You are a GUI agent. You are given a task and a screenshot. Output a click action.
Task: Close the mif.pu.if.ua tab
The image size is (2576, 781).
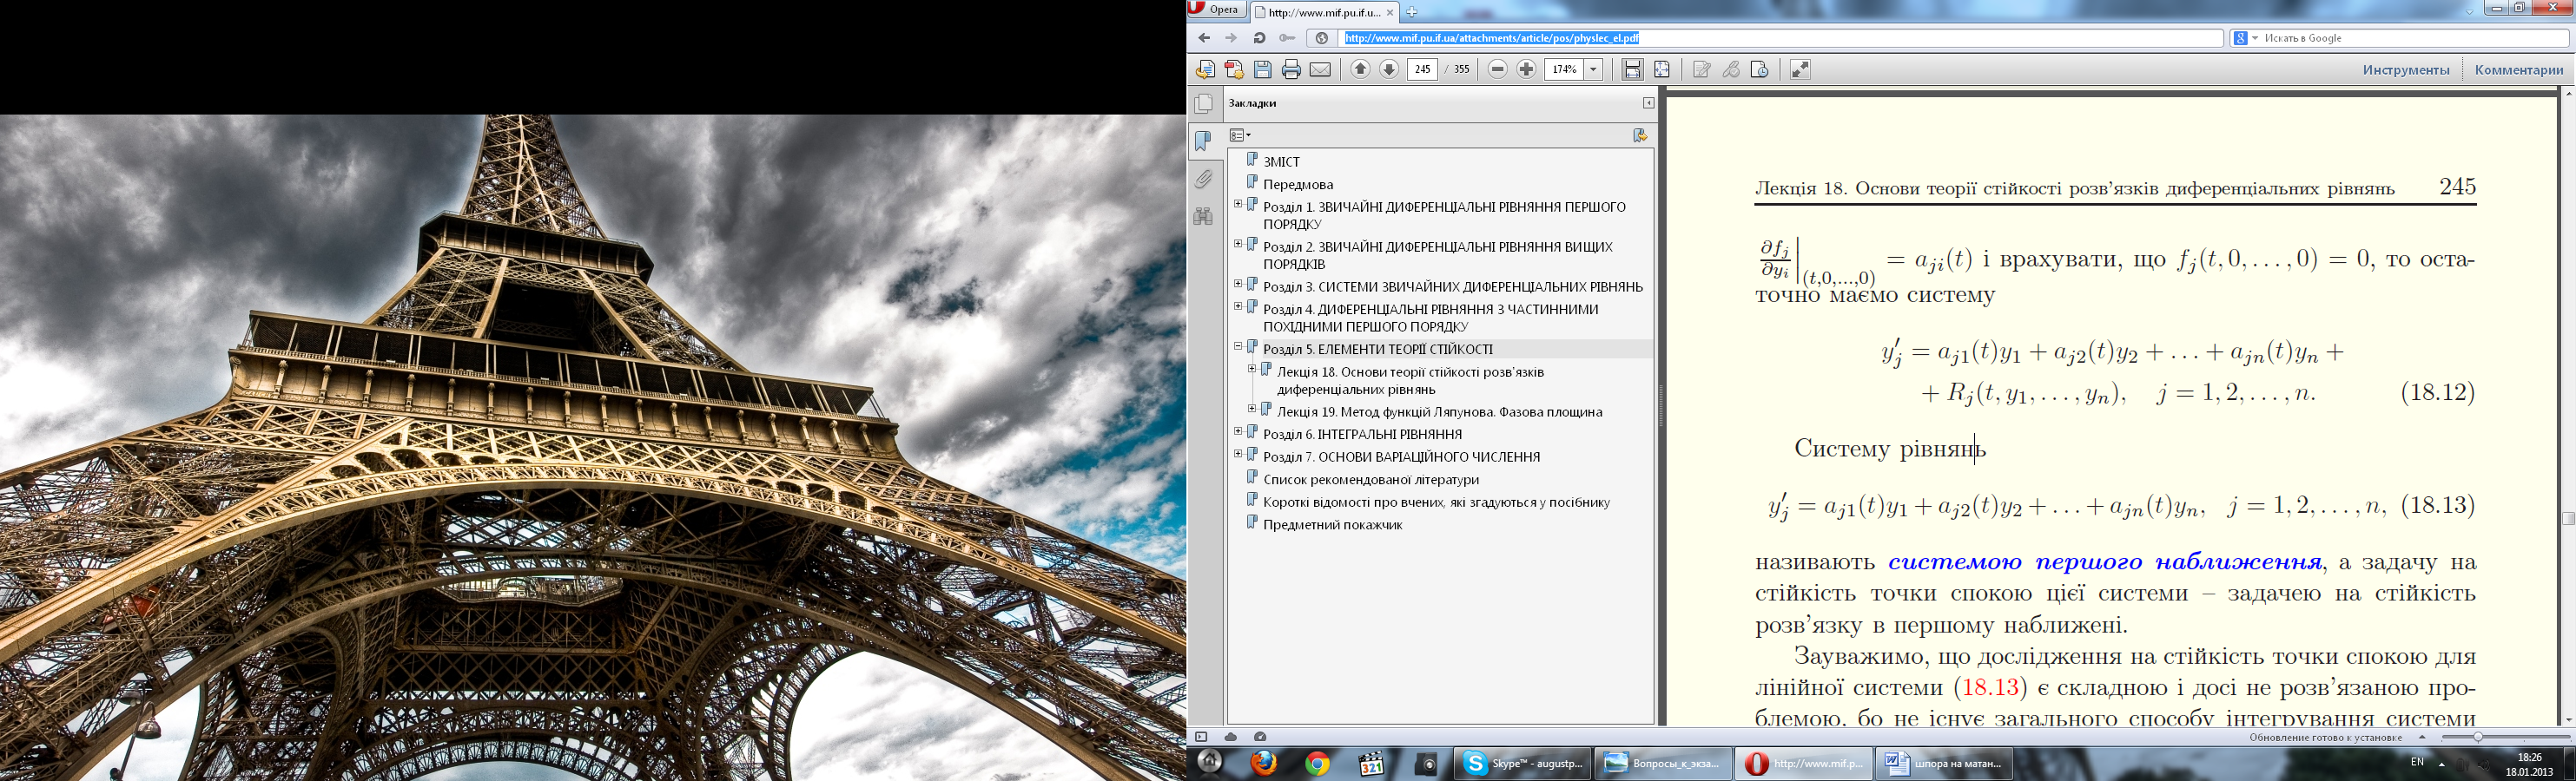pyautogui.click(x=1390, y=12)
